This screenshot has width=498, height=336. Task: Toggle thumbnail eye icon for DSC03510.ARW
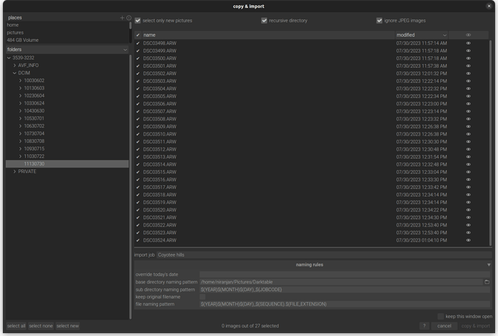468,134
